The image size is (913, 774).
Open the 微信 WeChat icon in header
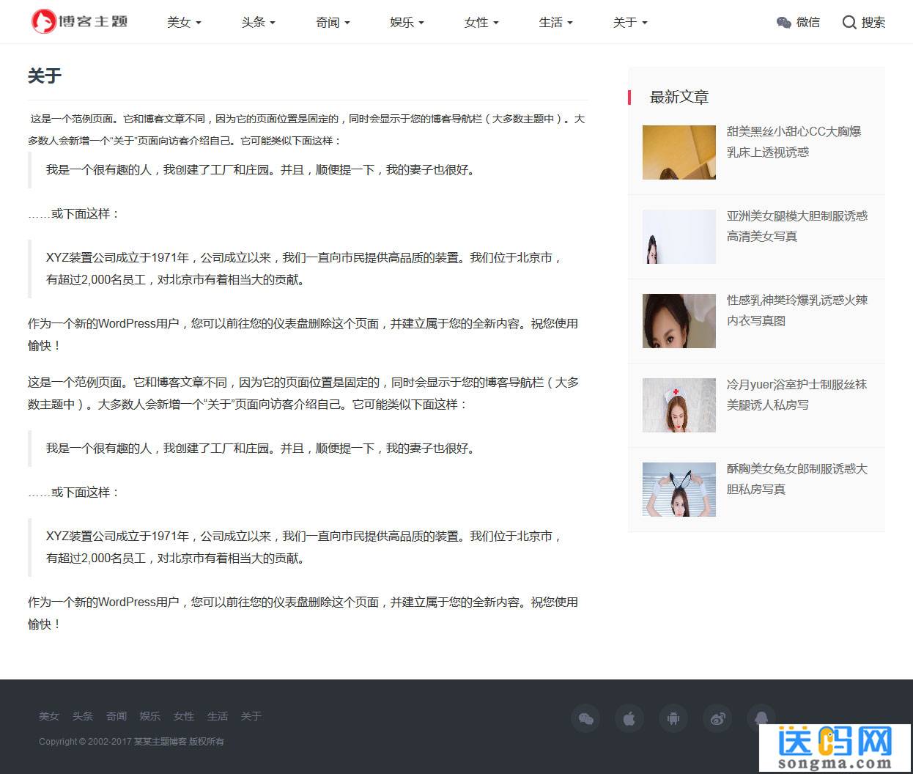coord(783,23)
